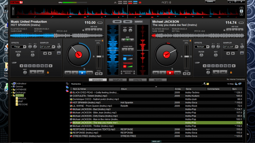Toggle the left deck BPM button

pos(100,23)
